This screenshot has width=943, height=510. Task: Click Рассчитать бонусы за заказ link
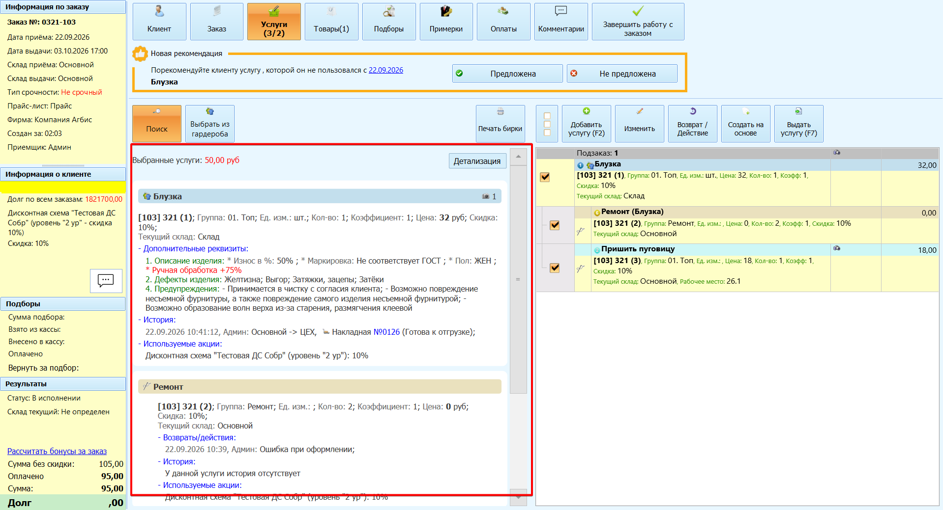click(x=57, y=451)
